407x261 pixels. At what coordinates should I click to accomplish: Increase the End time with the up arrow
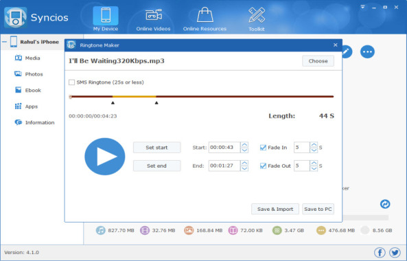click(244, 163)
